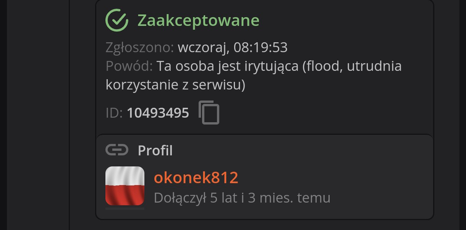Click the reason text Ta osoba jest irytująca
The image size is (466, 230).
tap(228, 66)
